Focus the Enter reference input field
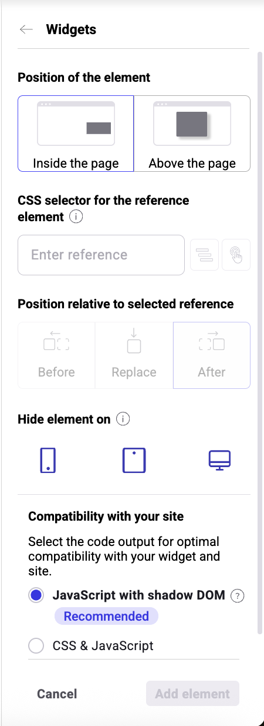The height and width of the screenshot is (726, 264). tap(101, 255)
